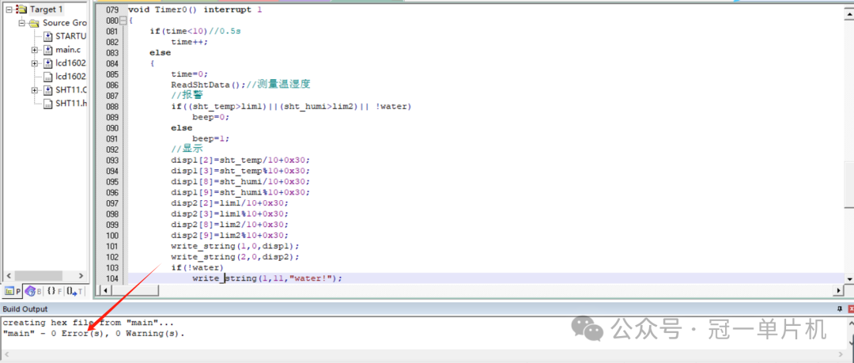Open the Project tab icon
The width and height of the screenshot is (854, 363).
tap(10, 291)
